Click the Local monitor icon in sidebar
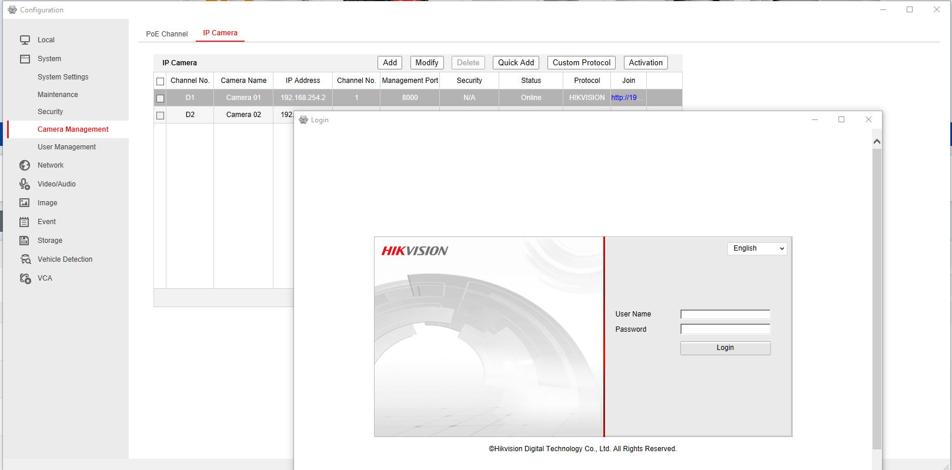This screenshot has width=952, height=470. 25,40
